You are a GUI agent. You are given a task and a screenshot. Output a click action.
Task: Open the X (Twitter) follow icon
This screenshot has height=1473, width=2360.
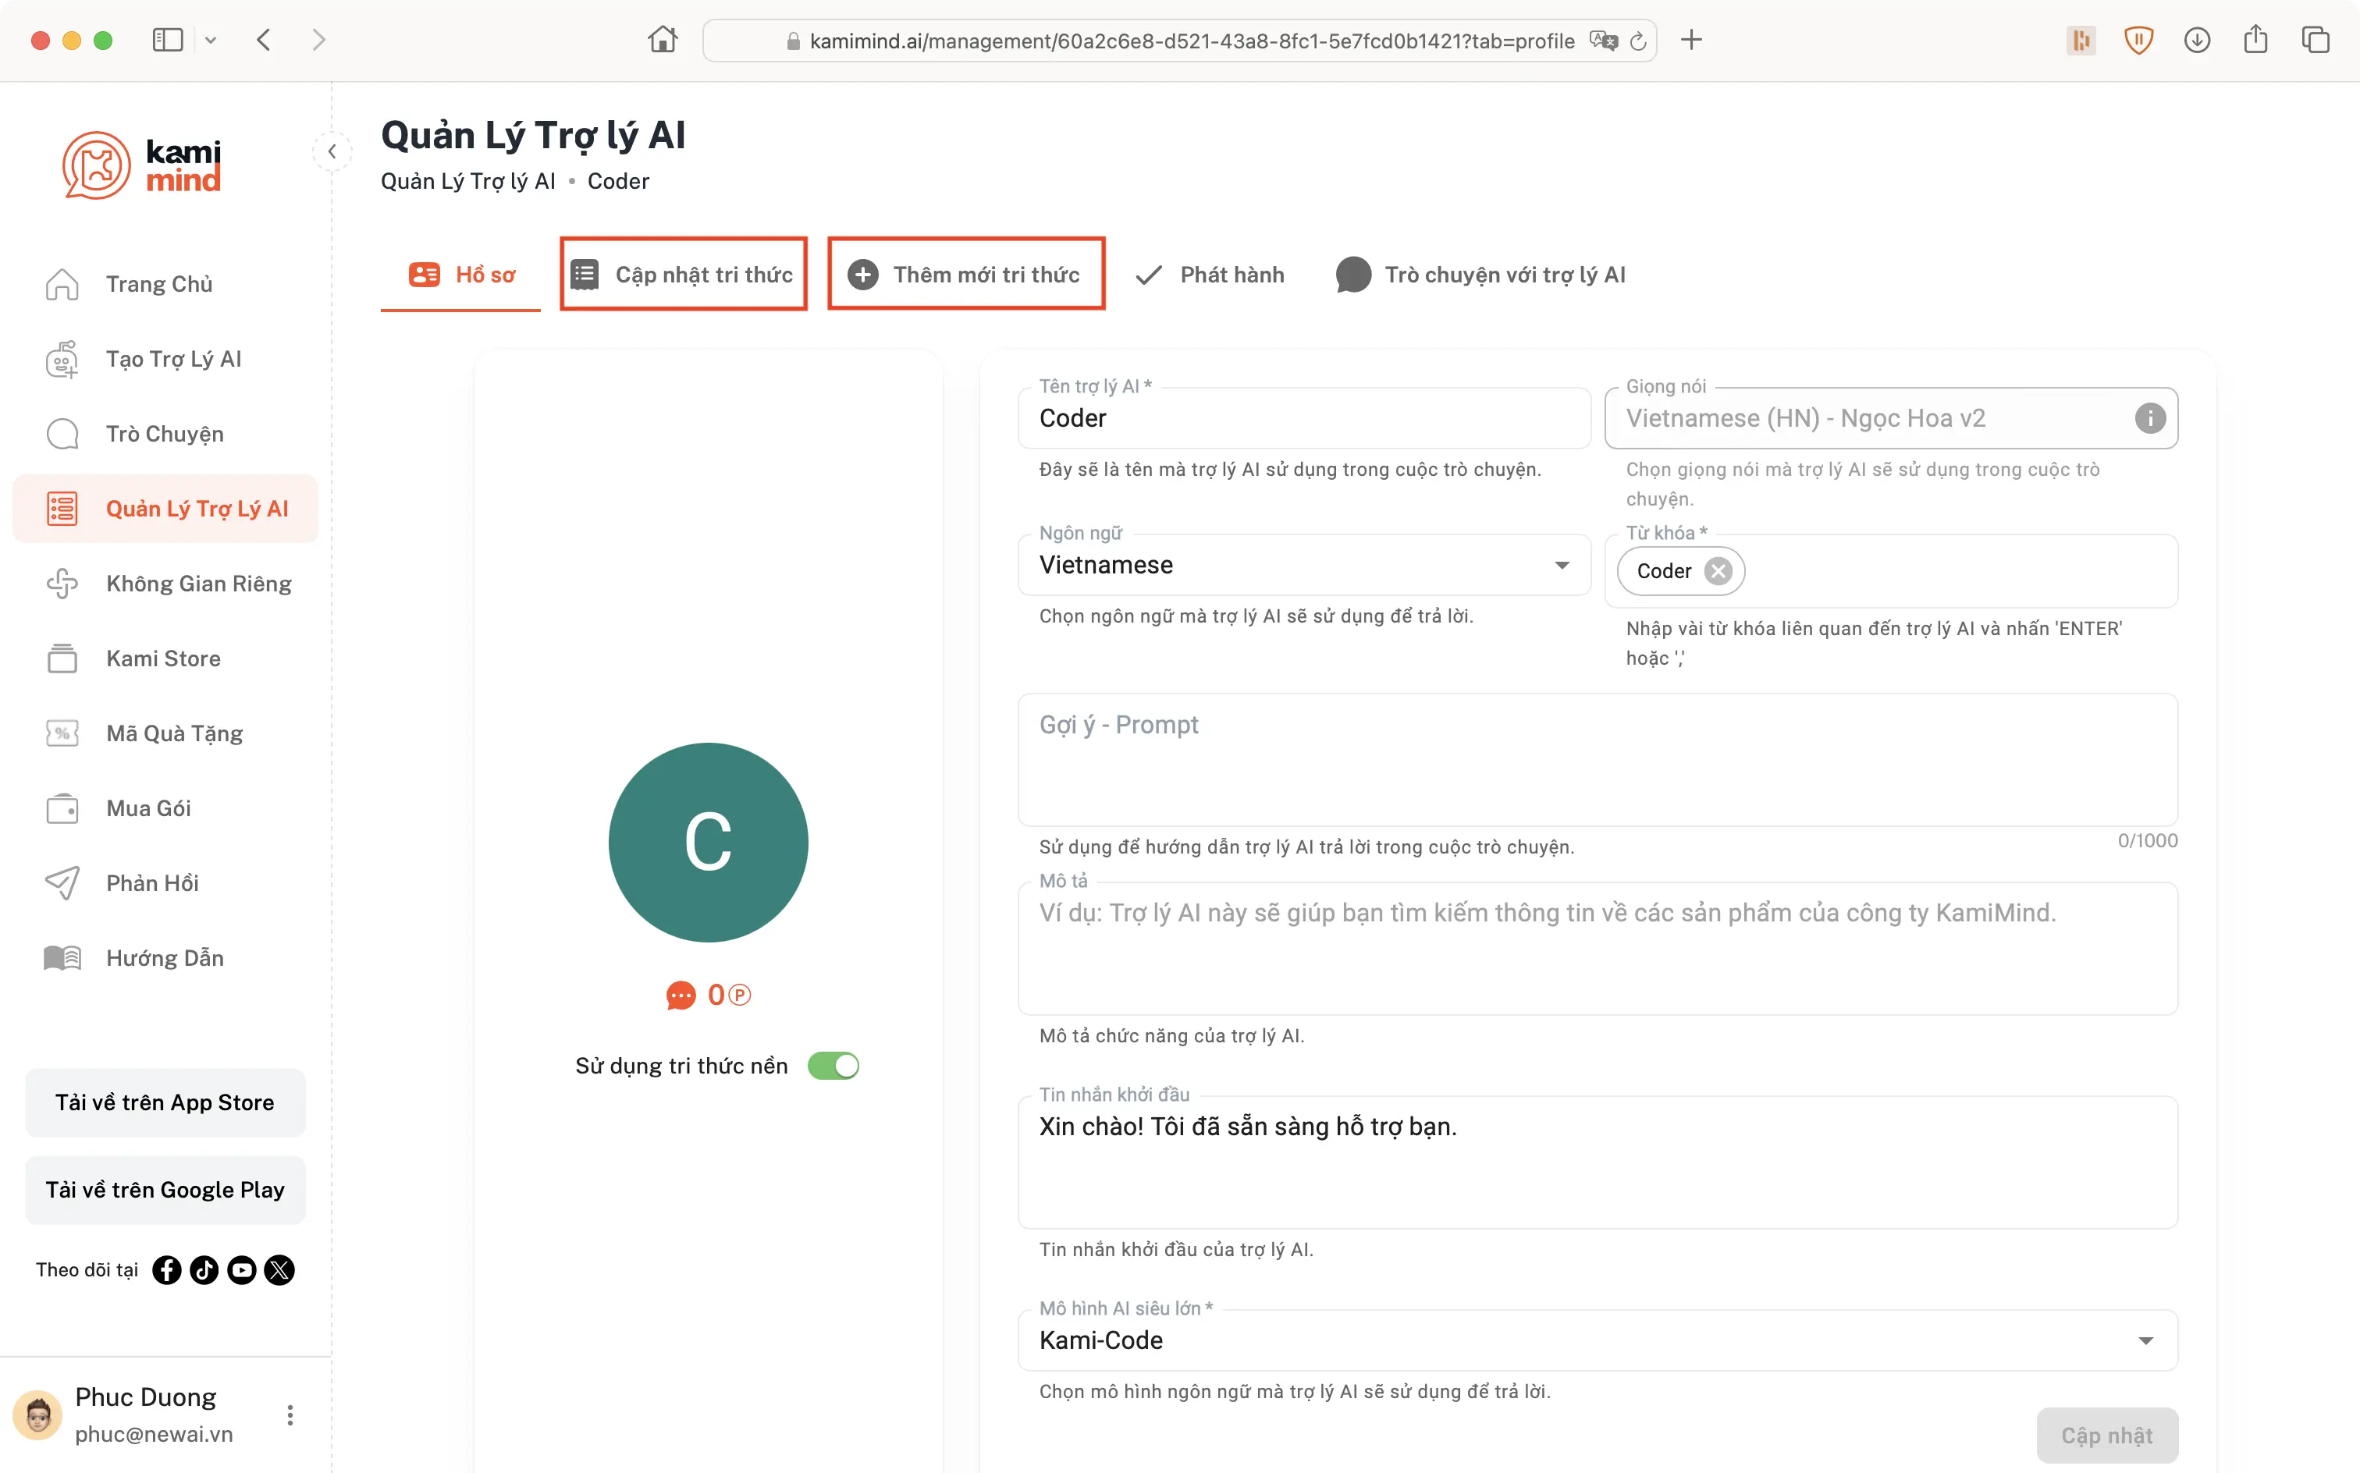(x=279, y=1270)
